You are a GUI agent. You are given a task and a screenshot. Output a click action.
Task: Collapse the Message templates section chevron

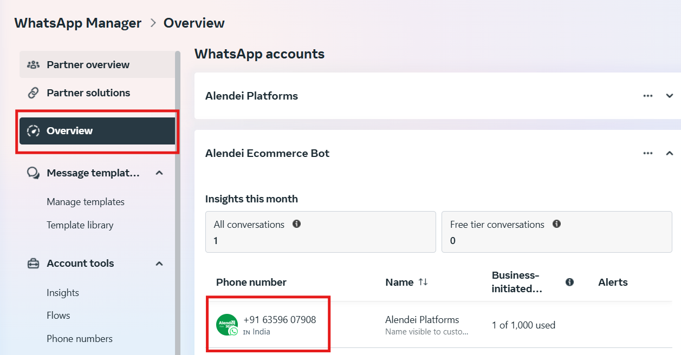pos(159,173)
